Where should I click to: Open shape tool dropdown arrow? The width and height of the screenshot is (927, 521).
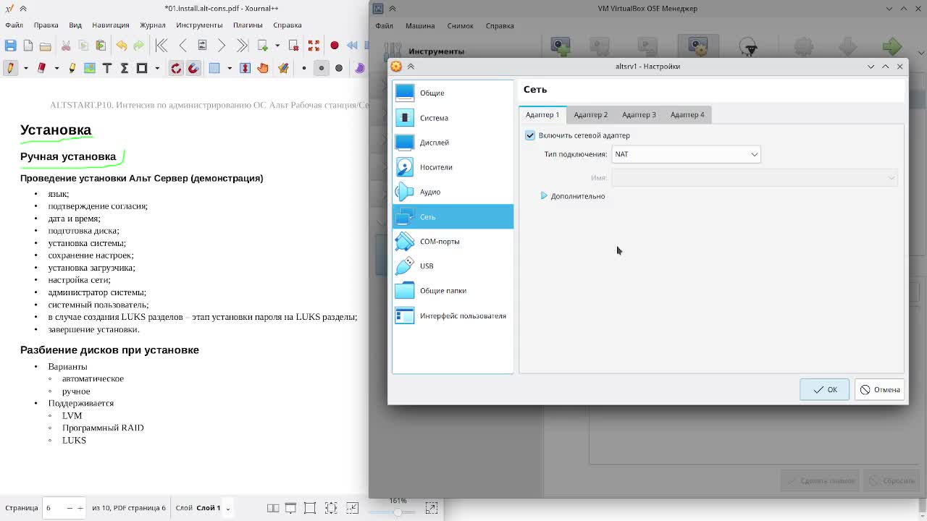click(x=157, y=68)
